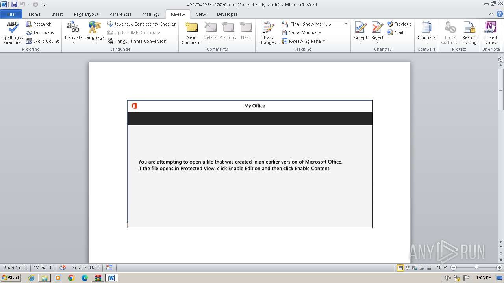This screenshot has height=283, width=504.
Task: Click the Words: 0 counter
Action: point(43,268)
